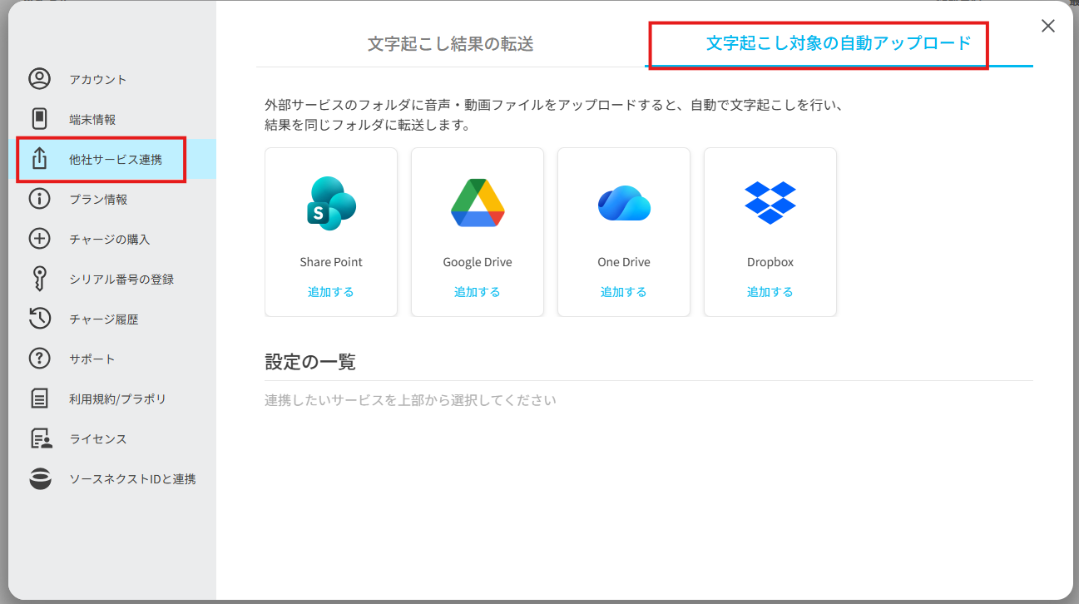
Task: Add the Dropbox integration link
Action: tap(770, 292)
